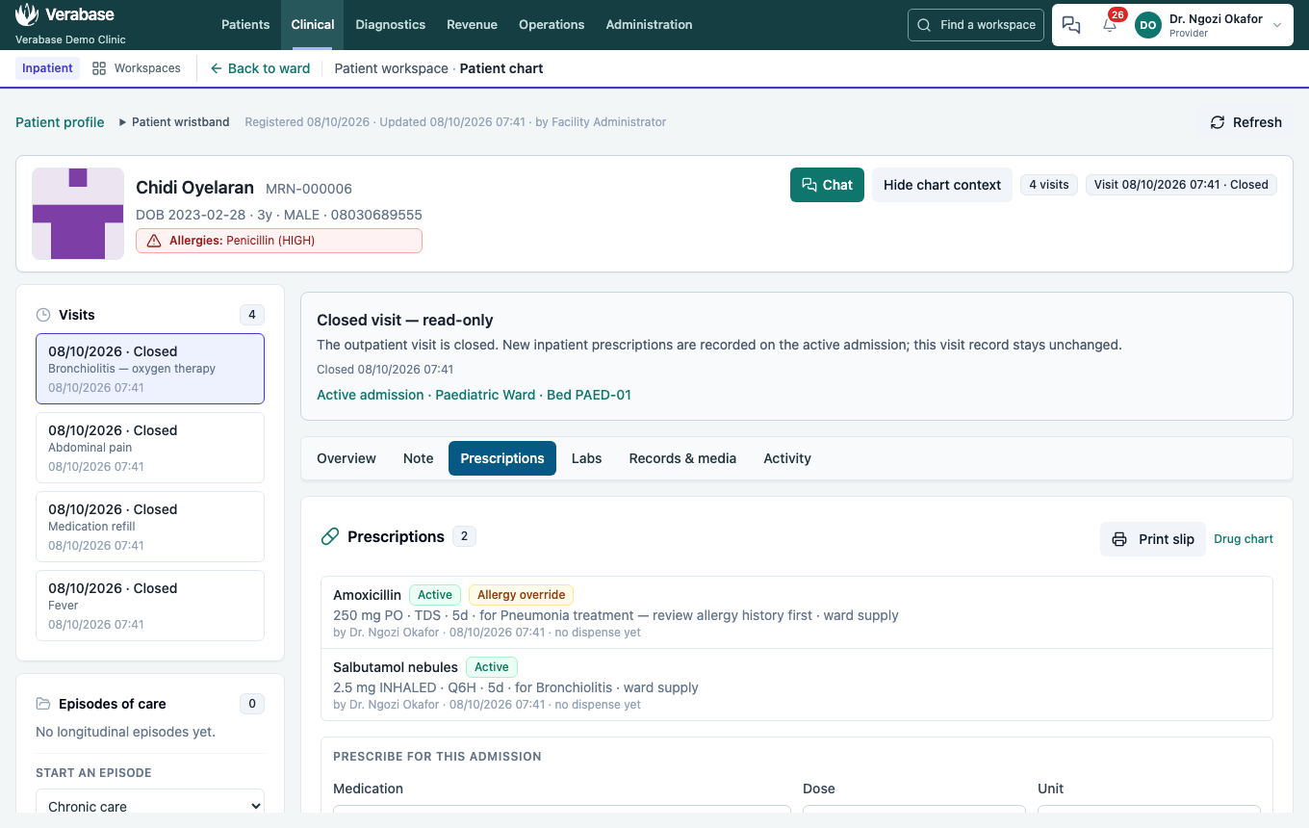
Task: Switch to the Activity tab
Action: pos(787,458)
